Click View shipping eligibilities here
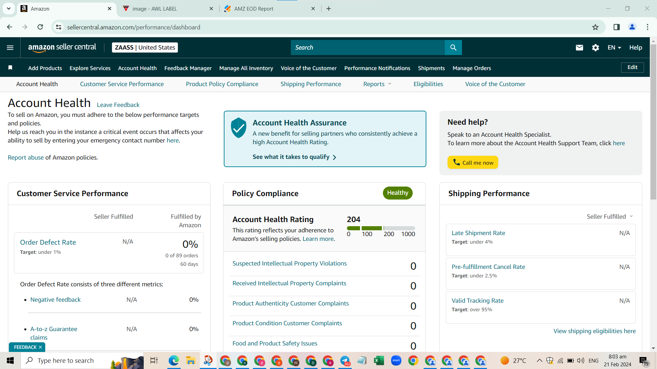This screenshot has width=657, height=369. click(x=595, y=331)
